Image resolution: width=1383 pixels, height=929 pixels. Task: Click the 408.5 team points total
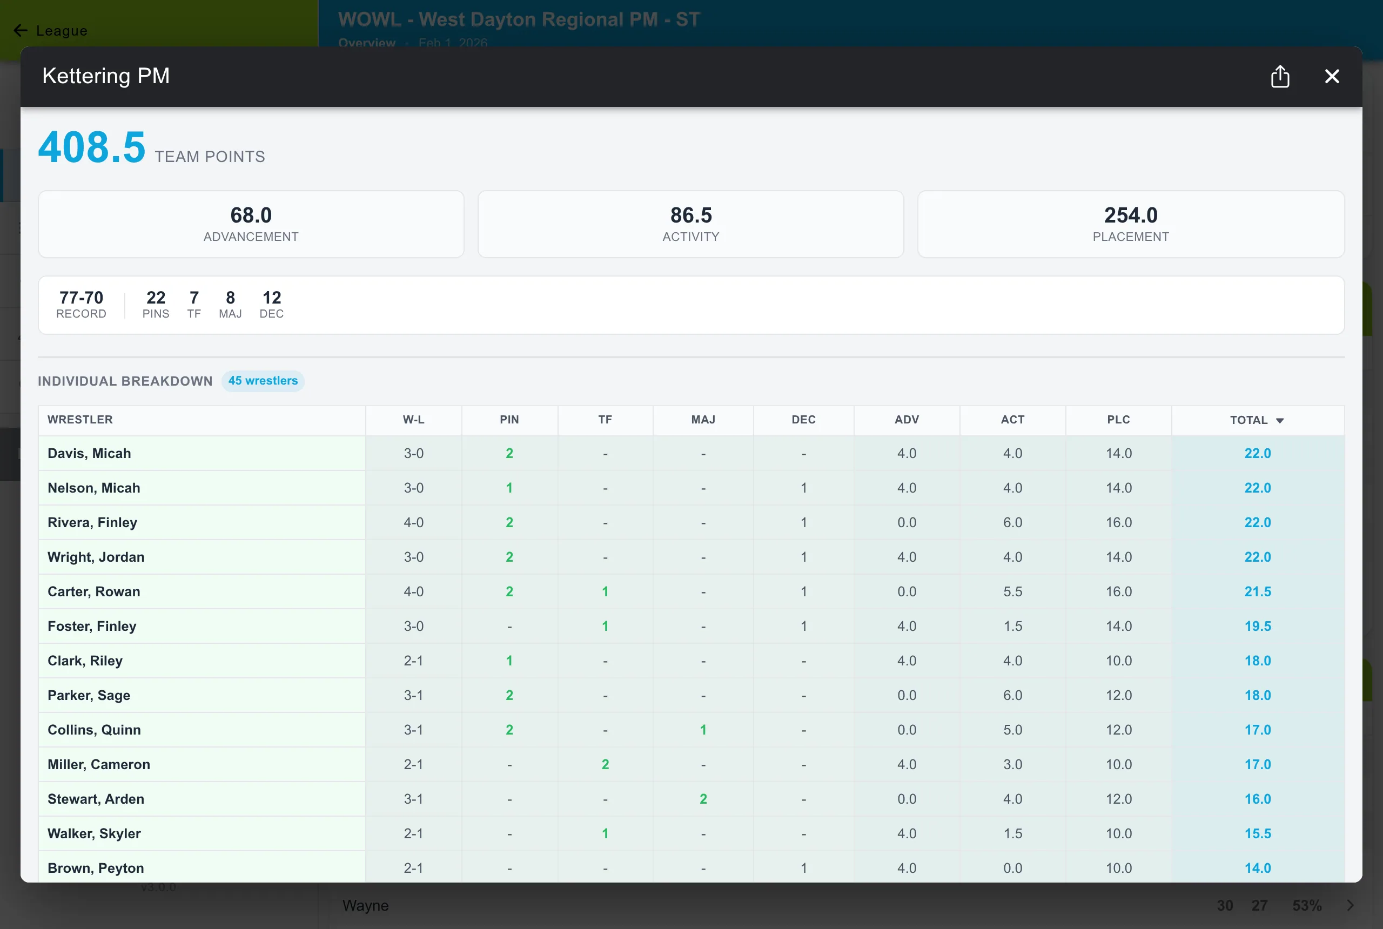point(92,147)
